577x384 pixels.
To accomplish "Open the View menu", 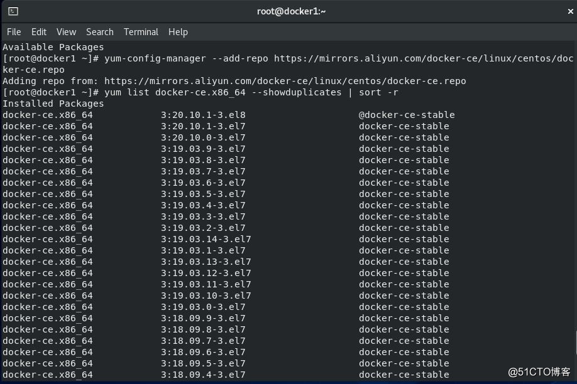I will [x=66, y=32].
